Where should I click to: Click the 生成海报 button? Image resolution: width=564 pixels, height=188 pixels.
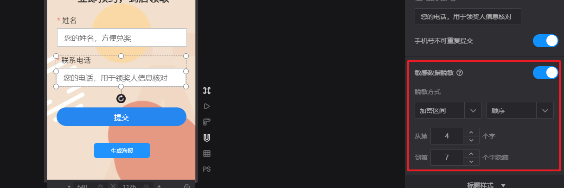[x=122, y=150]
